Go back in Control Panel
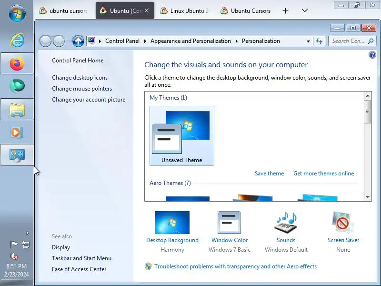The width and height of the screenshot is (381, 286). 45,41
